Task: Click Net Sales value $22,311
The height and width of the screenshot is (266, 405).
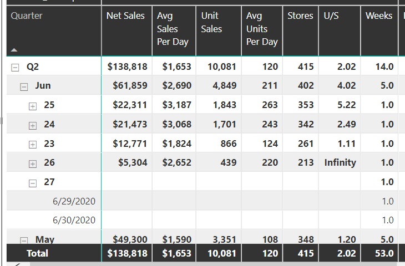Action: point(130,105)
